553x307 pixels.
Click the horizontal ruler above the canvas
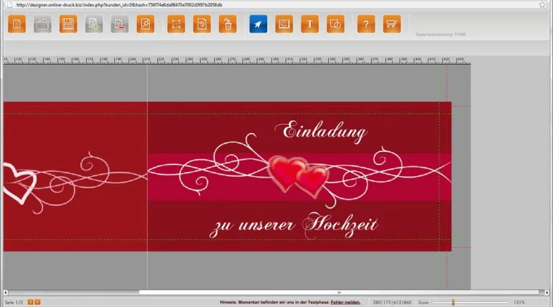tap(237, 61)
